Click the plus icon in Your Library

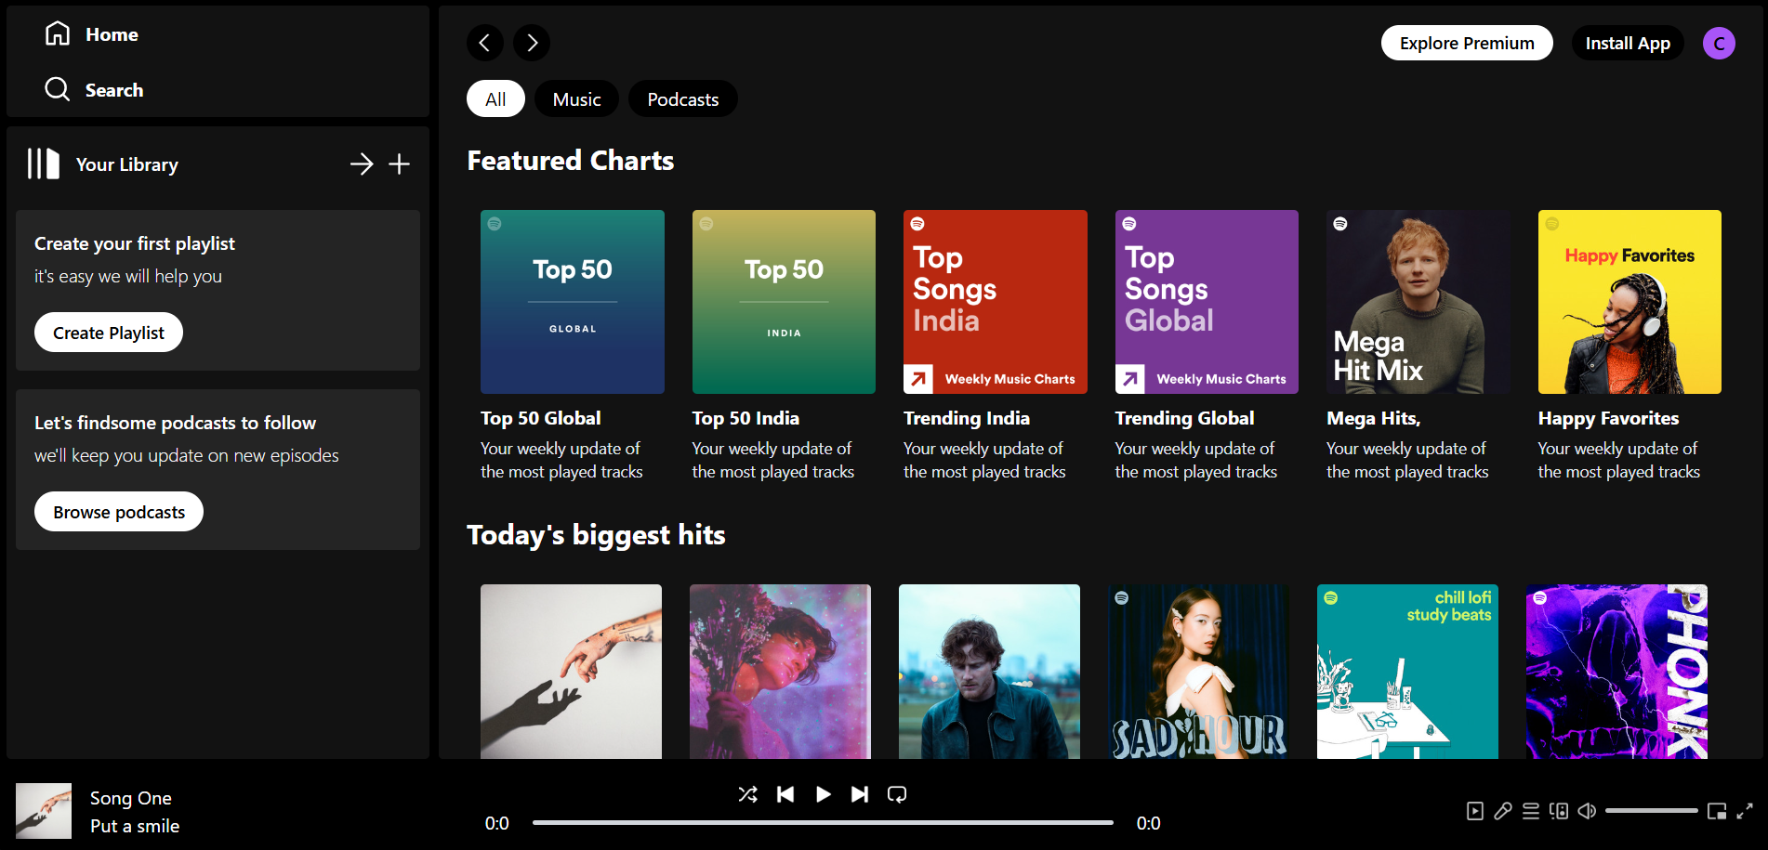click(399, 164)
